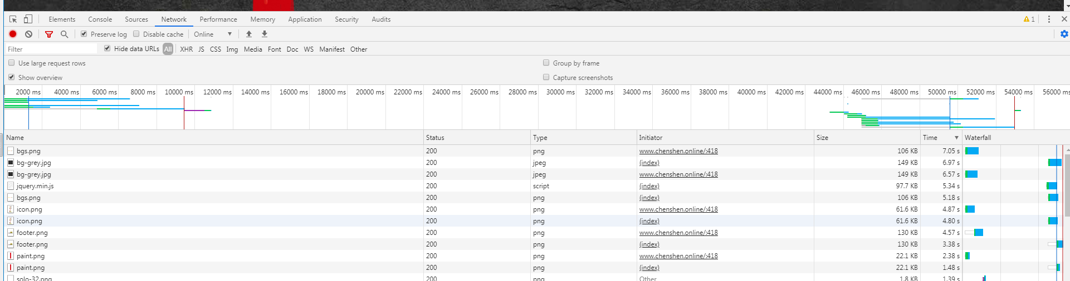Click the Time column sort arrow
1070x281 pixels.
click(956, 138)
